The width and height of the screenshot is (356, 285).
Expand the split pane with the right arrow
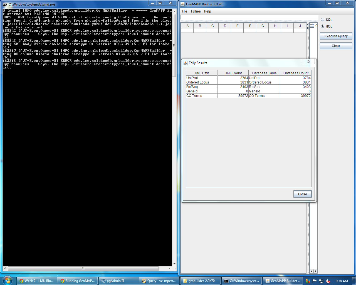[x=308, y=28]
